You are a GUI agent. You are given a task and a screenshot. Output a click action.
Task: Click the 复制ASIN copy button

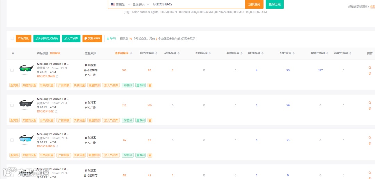coord(92,38)
